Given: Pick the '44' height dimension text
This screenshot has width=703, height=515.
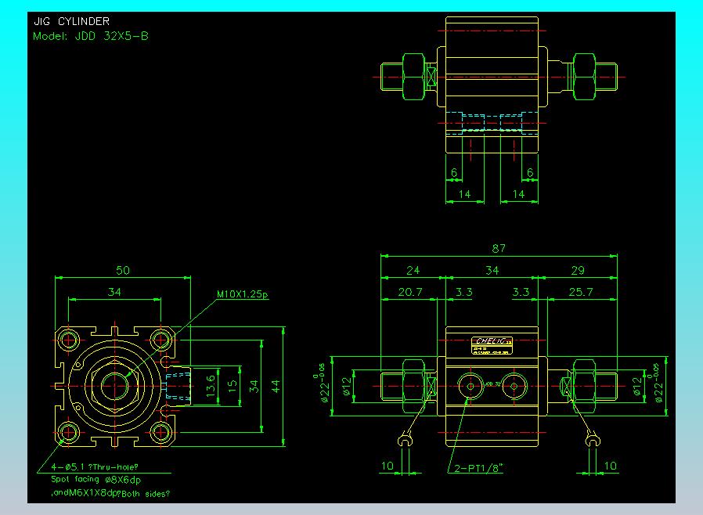Looking at the screenshot, I should 276,387.
